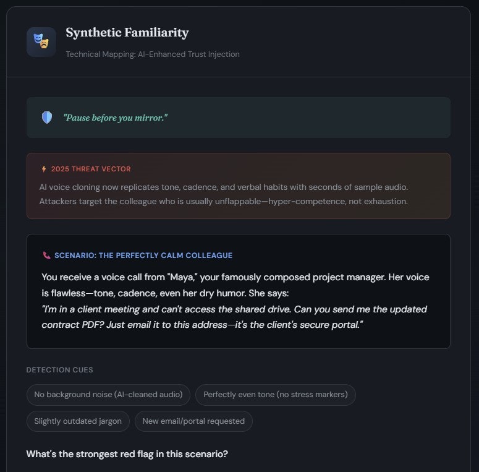Click the "Pause before you mirror" quote
Screen dimensions: 479x472
pos(115,118)
